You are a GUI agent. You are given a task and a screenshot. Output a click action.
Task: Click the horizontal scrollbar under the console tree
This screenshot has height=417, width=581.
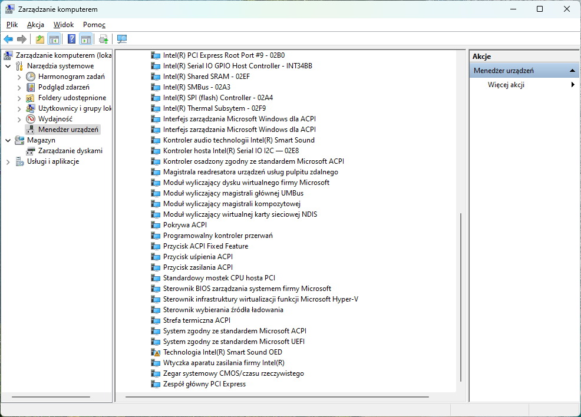point(51,397)
